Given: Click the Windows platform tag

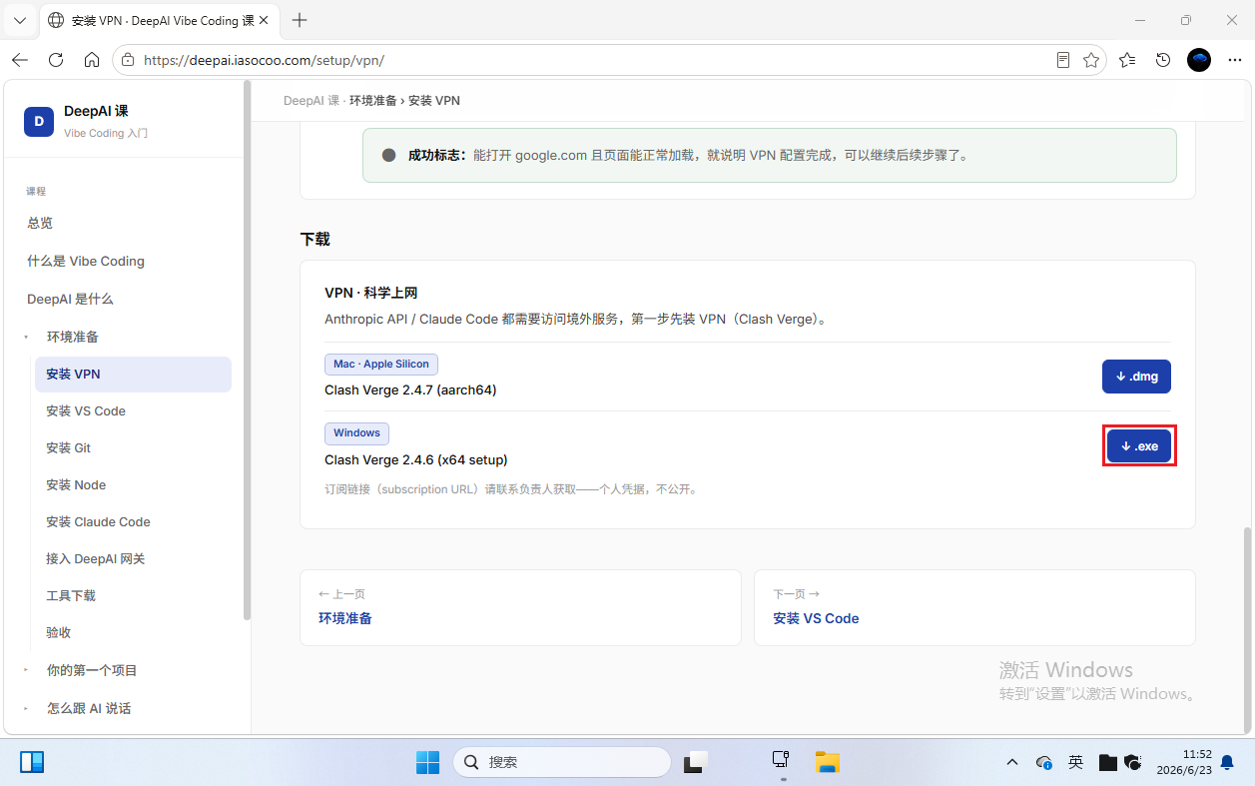Looking at the screenshot, I should coord(356,433).
